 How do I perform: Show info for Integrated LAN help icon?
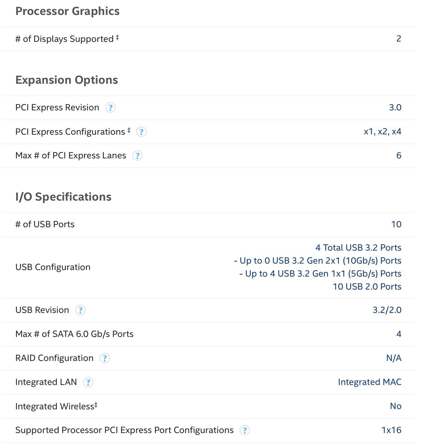click(88, 382)
